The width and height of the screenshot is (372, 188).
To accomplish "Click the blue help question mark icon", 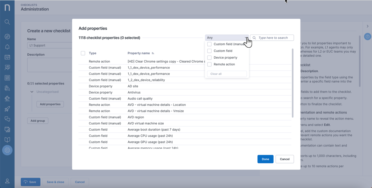I will point(368,37).
